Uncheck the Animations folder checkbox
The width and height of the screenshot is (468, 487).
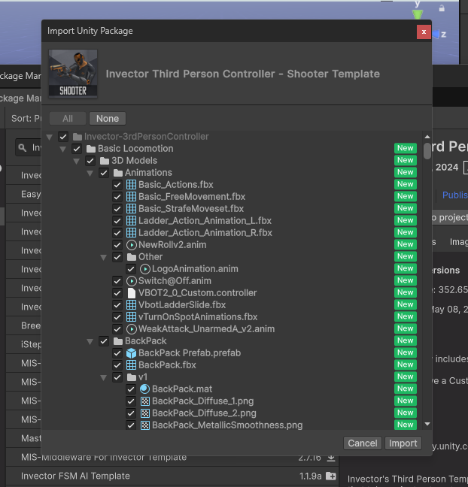click(104, 173)
